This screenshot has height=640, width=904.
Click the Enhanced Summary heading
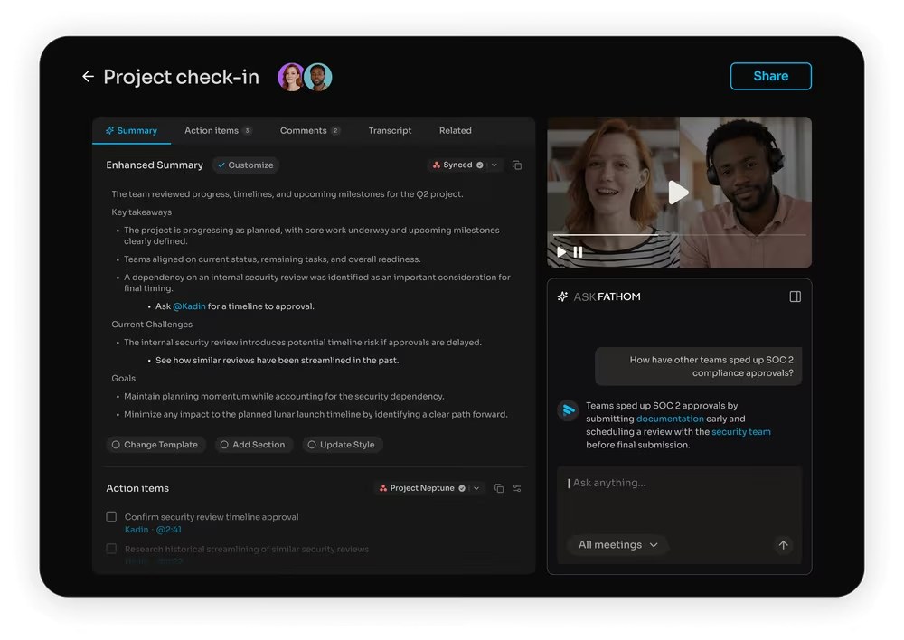click(155, 165)
